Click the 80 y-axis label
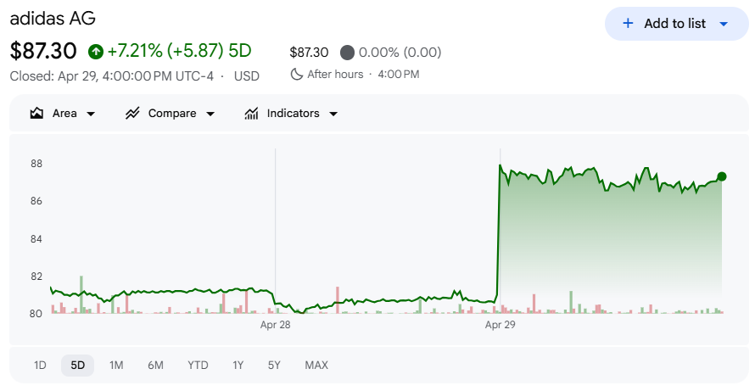This screenshot has width=755, height=391. [36, 314]
